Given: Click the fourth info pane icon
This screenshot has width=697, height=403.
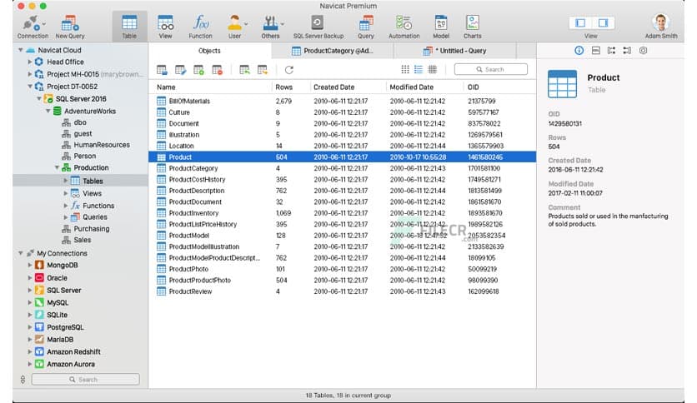Looking at the screenshot, I should (627, 51).
